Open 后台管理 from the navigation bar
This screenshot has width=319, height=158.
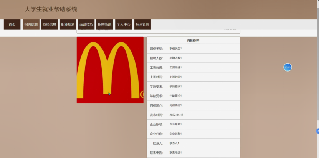142,24
